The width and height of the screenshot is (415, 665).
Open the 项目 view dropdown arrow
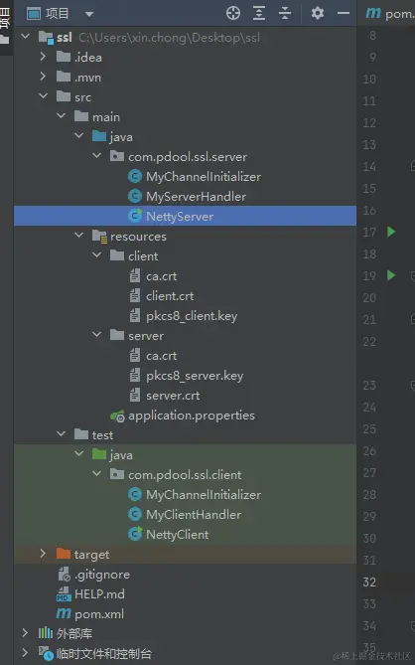pyautogui.click(x=89, y=15)
